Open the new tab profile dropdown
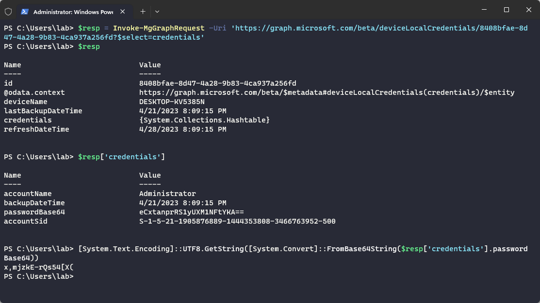540x303 pixels. tap(157, 12)
